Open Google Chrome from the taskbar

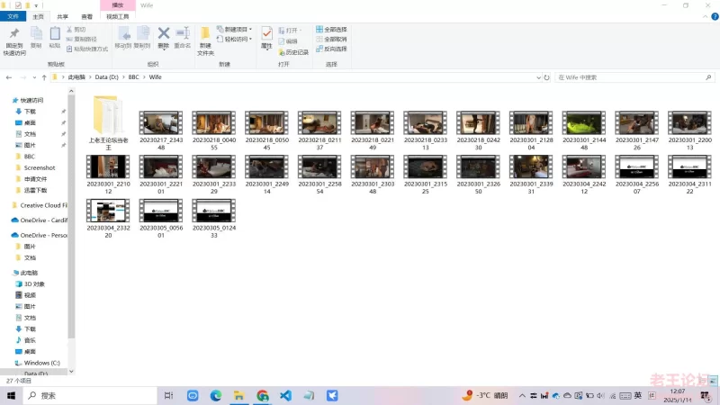tap(263, 395)
